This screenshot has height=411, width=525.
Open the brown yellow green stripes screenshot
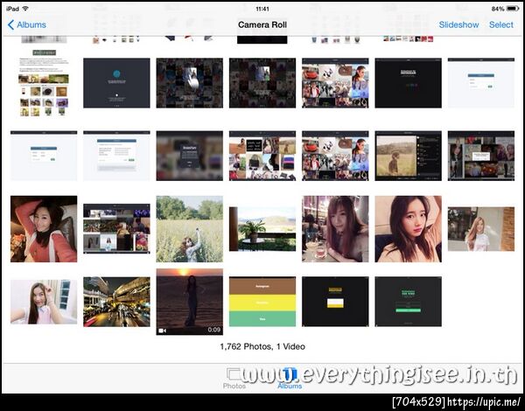[x=262, y=302]
